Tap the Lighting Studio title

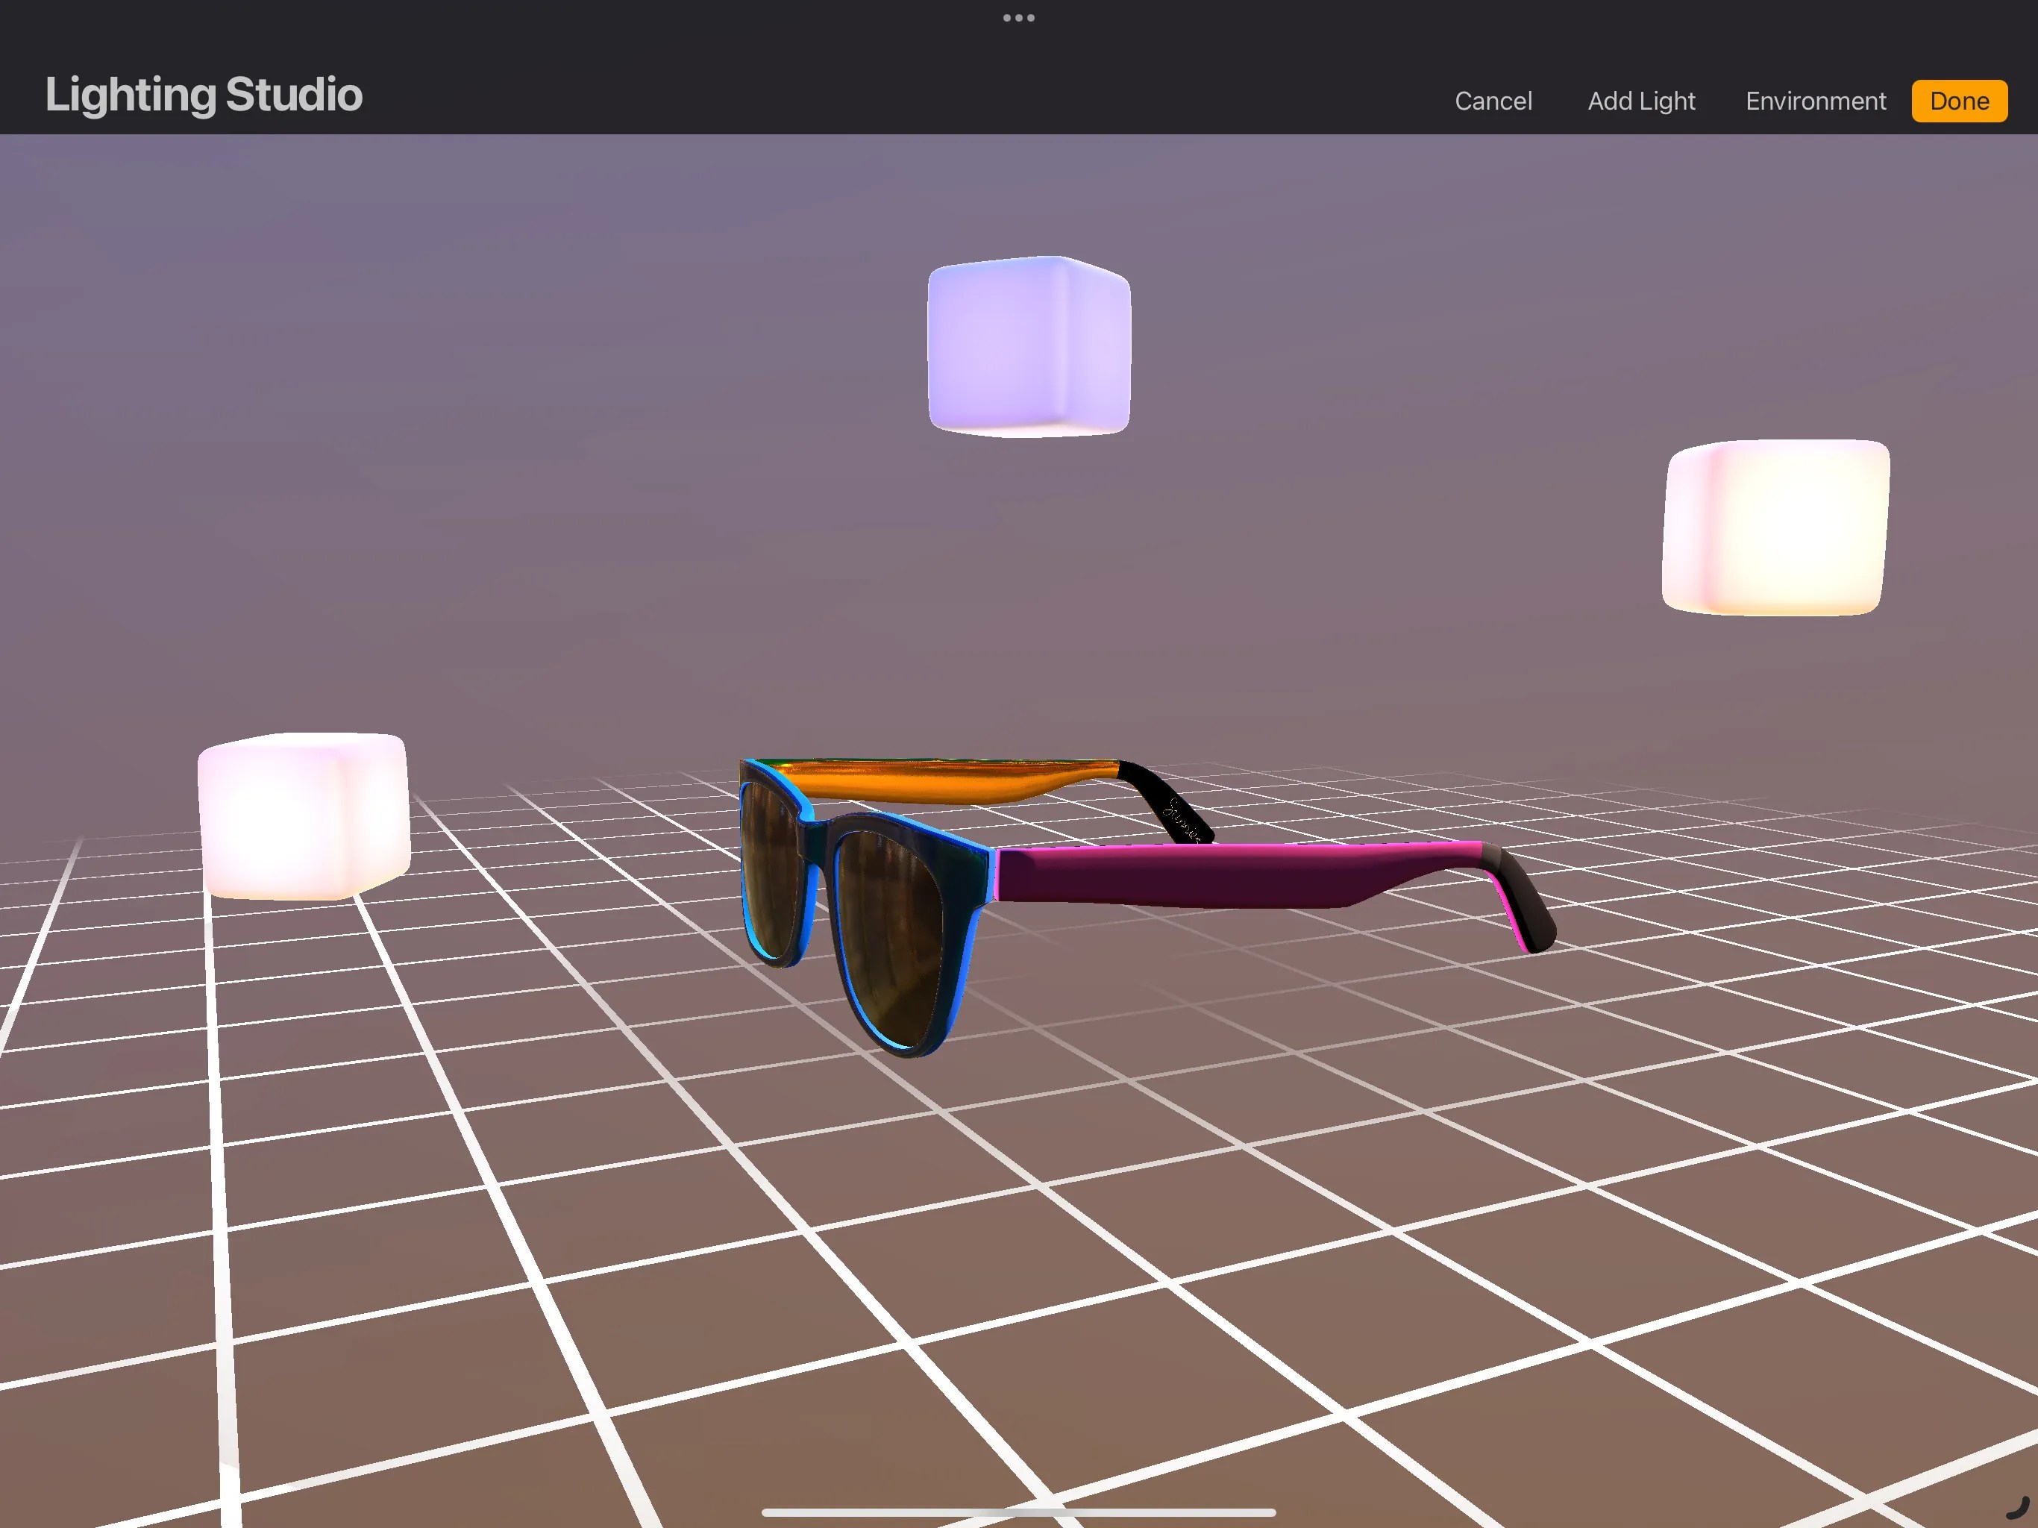pyautogui.click(x=204, y=95)
